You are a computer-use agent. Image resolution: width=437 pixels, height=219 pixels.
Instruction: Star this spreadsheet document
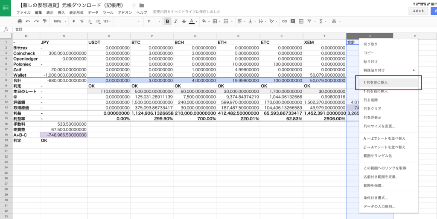click(x=134, y=5)
